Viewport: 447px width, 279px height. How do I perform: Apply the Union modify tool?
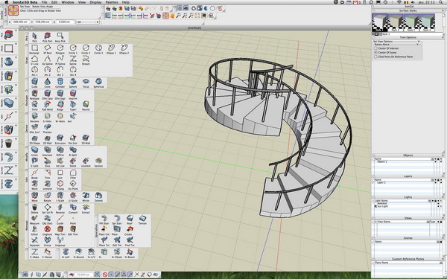pyautogui.click(x=34, y=151)
